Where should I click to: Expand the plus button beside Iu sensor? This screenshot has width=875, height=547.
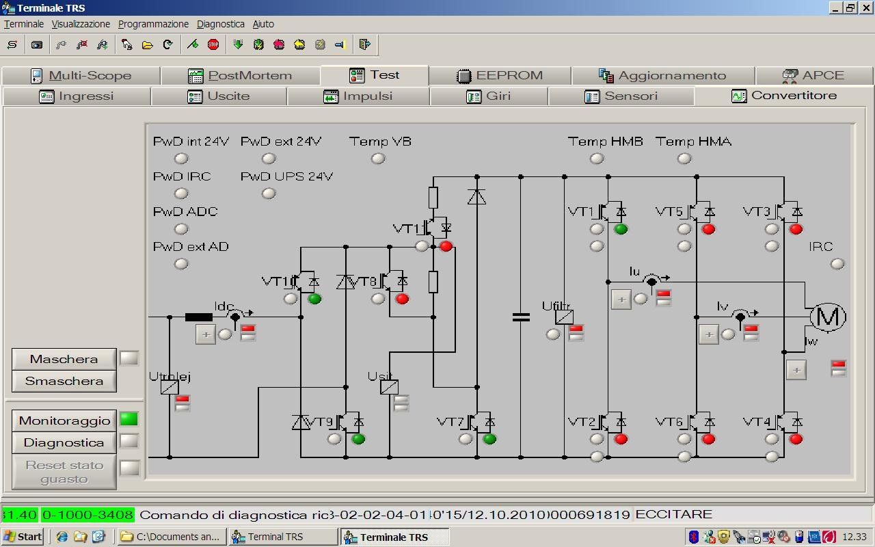click(x=621, y=299)
